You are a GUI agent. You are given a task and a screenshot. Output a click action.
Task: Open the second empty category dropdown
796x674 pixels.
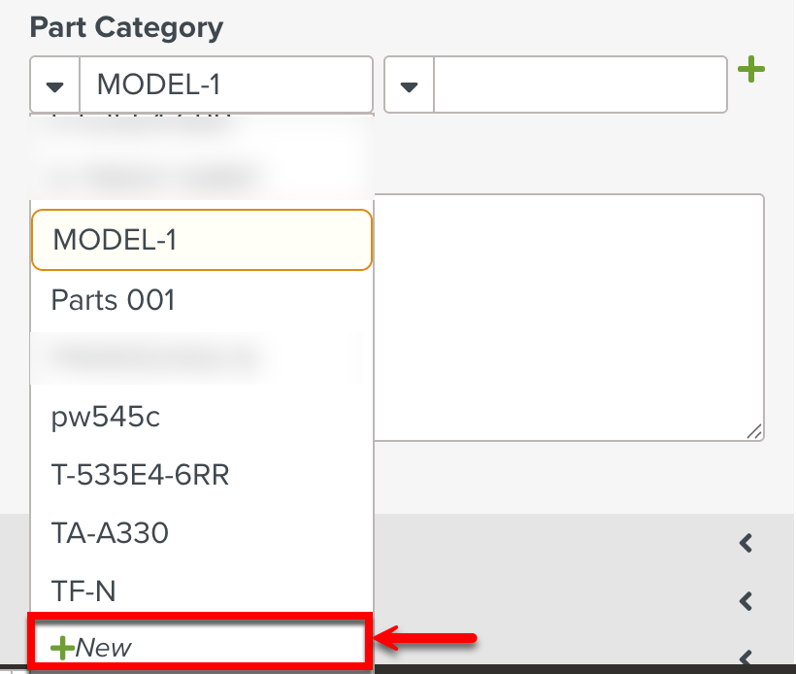pos(408,84)
